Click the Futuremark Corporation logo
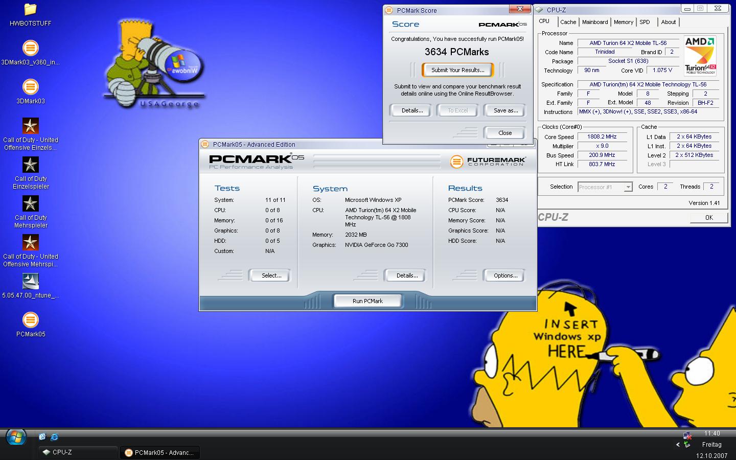 (488, 162)
